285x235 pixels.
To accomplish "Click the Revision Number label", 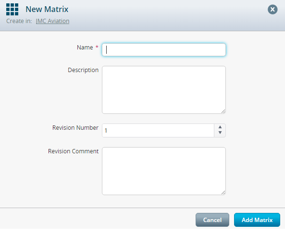I will [75, 127].
